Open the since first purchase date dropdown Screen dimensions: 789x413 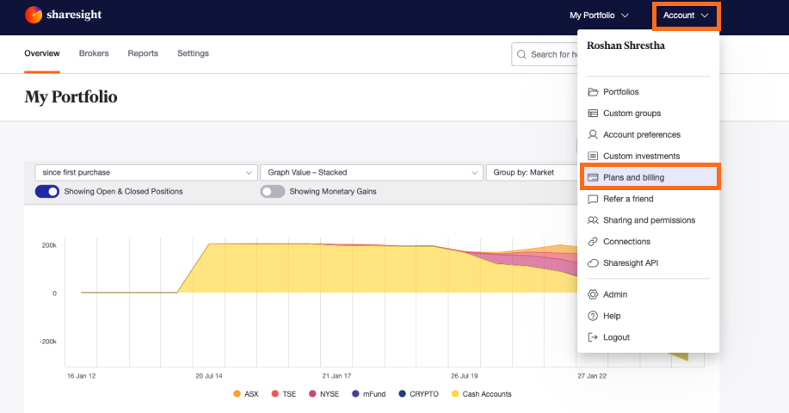146,173
